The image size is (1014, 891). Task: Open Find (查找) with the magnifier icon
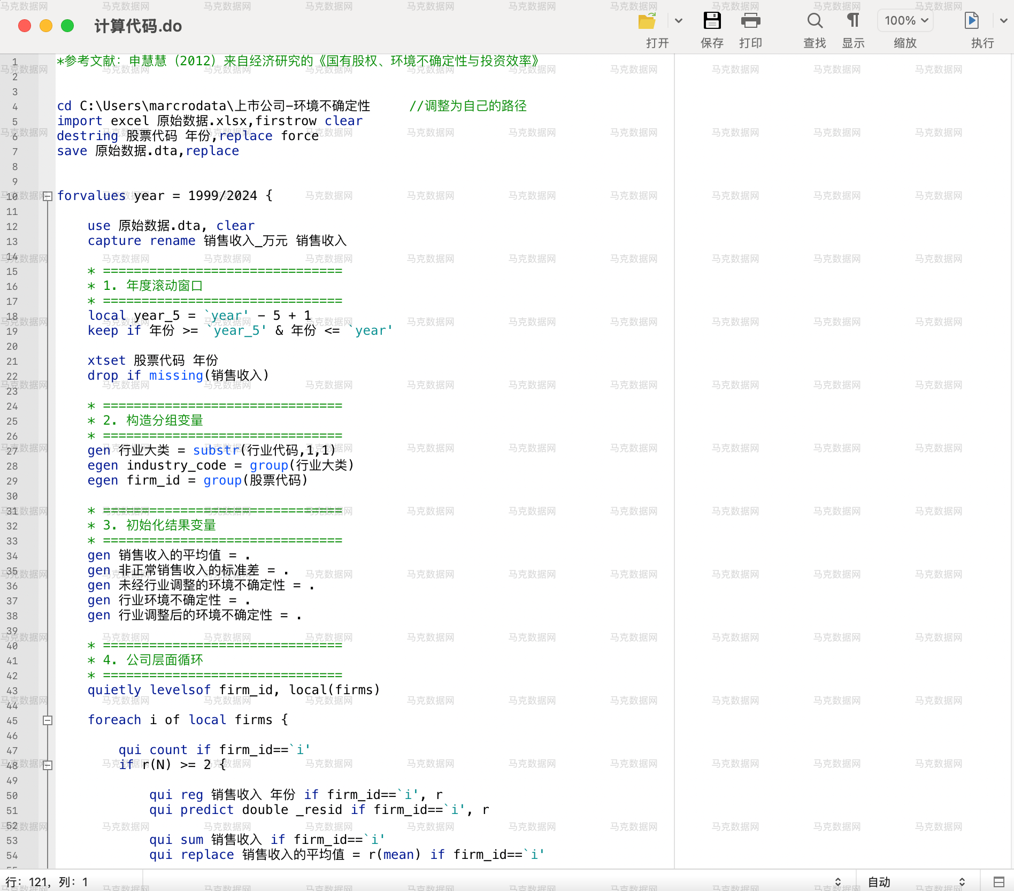coord(815,21)
